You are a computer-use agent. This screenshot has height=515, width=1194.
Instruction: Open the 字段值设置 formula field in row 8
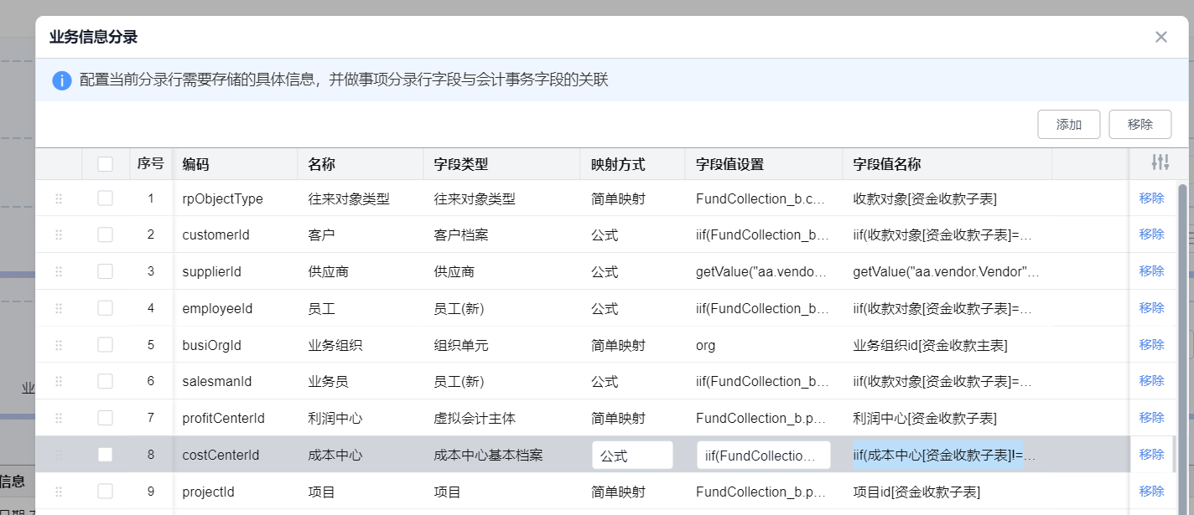763,456
